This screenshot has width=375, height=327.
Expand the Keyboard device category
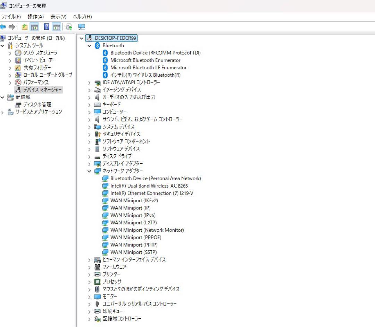(x=89, y=104)
